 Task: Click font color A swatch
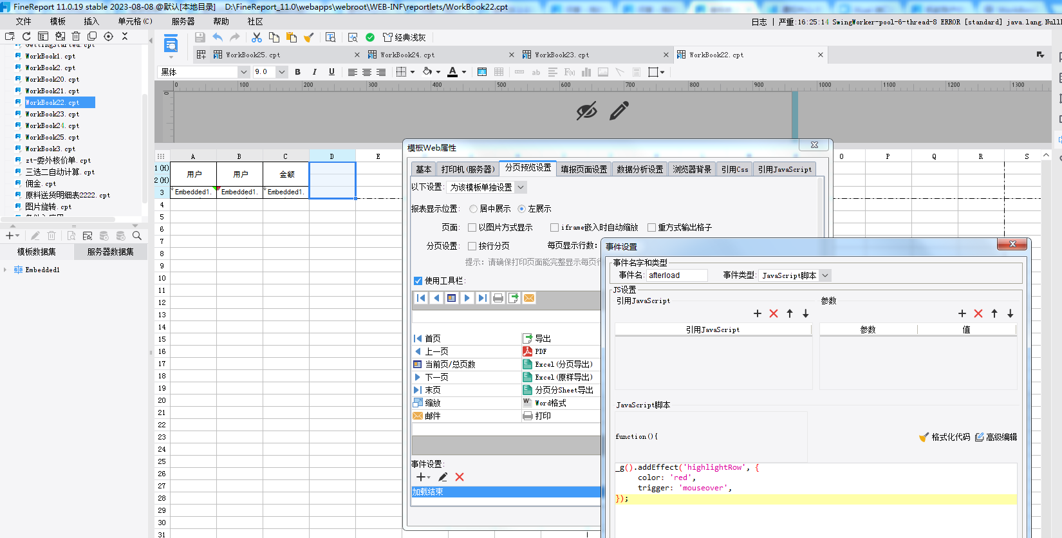452,72
